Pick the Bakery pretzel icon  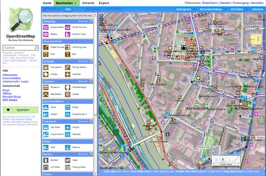click(46, 34)
